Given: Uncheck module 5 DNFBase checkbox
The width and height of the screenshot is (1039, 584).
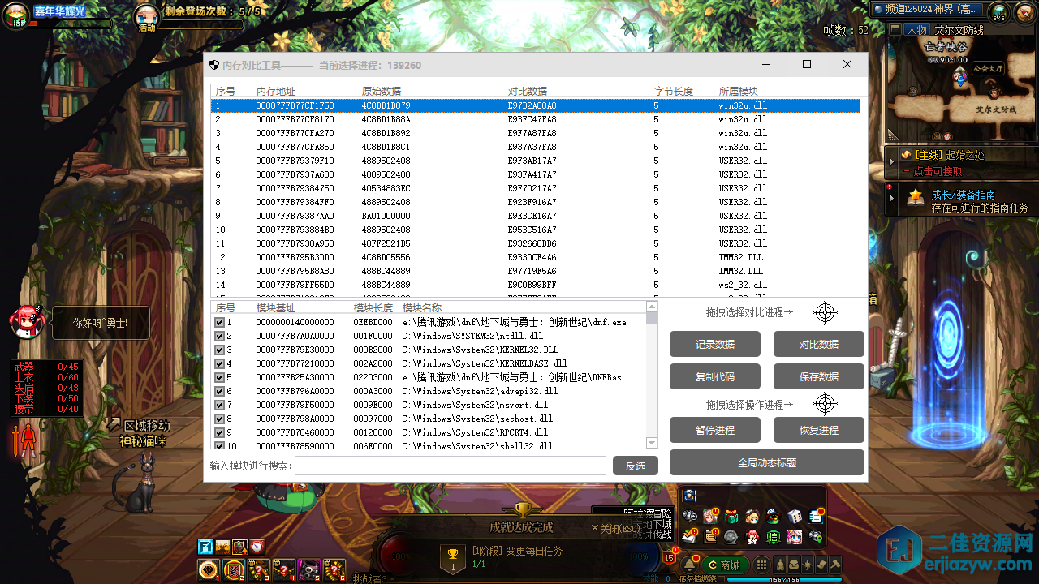Looking at the screenshot, I should (x=219, y=377).
